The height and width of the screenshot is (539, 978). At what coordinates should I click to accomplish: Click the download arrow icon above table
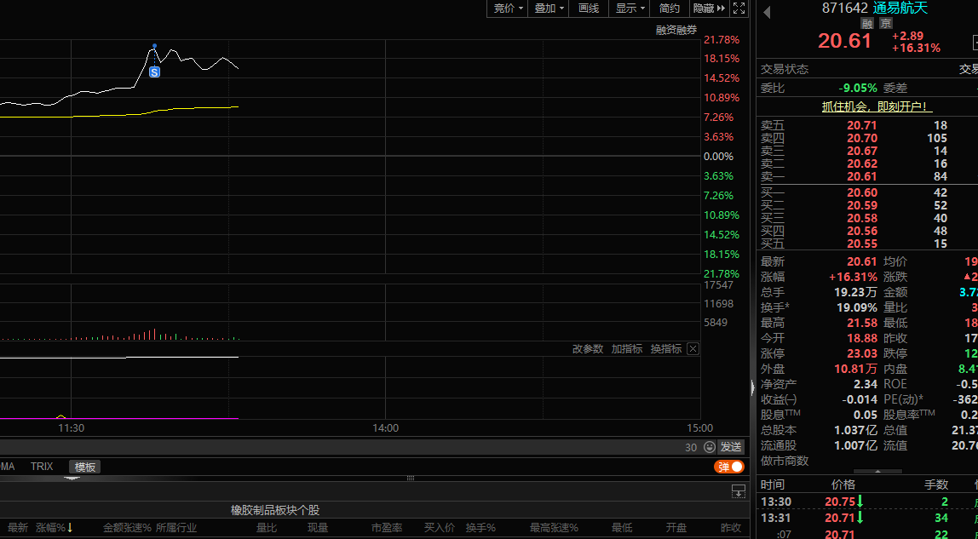(738, 491)
